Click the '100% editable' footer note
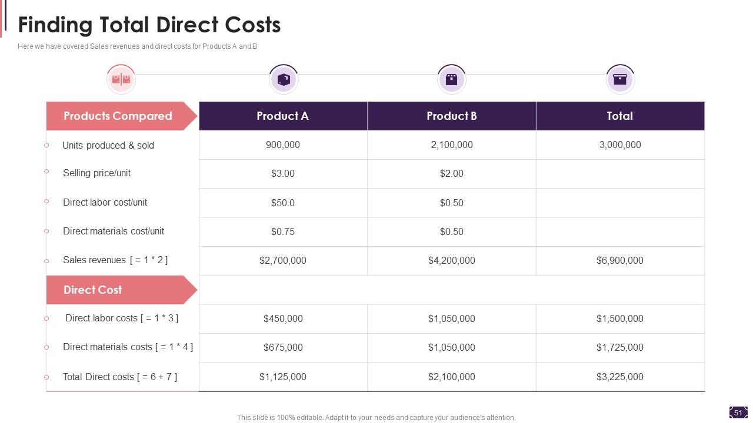 click(x=376, y=418)
